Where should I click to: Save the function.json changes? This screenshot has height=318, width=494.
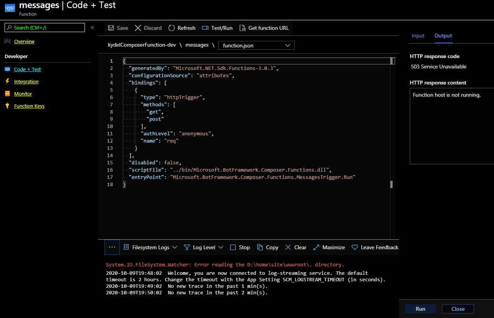click(118, 28)
